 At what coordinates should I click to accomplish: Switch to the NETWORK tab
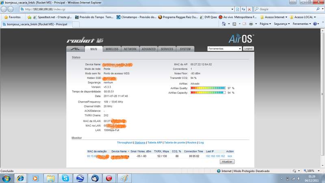[130, 49]
